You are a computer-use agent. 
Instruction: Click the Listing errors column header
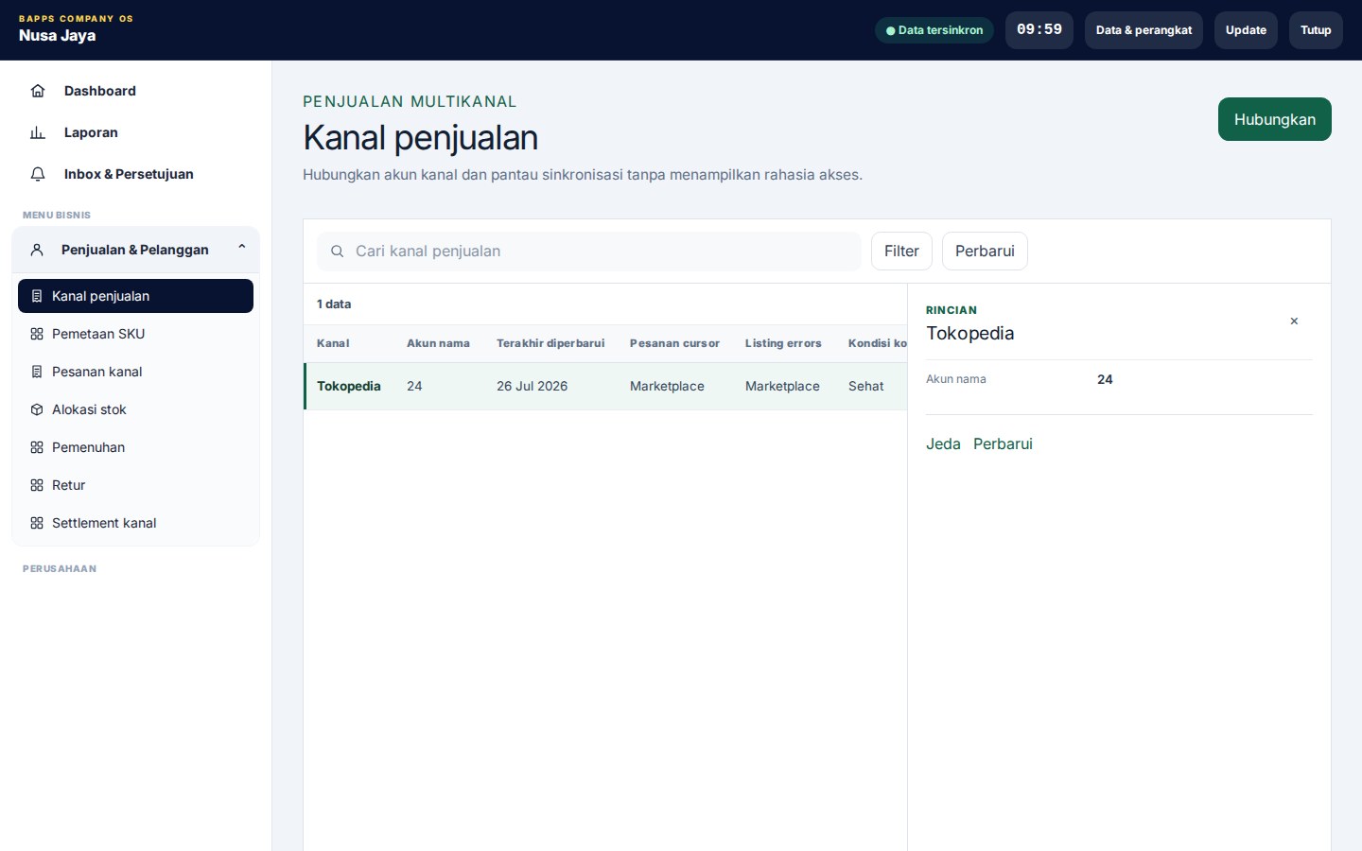point(783,343)
